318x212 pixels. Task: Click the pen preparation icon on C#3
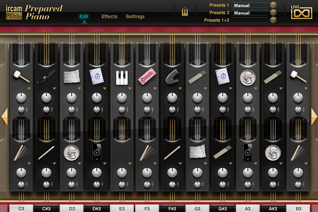click(46, 76)
